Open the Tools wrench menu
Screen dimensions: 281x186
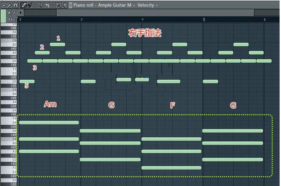point(9,6)
